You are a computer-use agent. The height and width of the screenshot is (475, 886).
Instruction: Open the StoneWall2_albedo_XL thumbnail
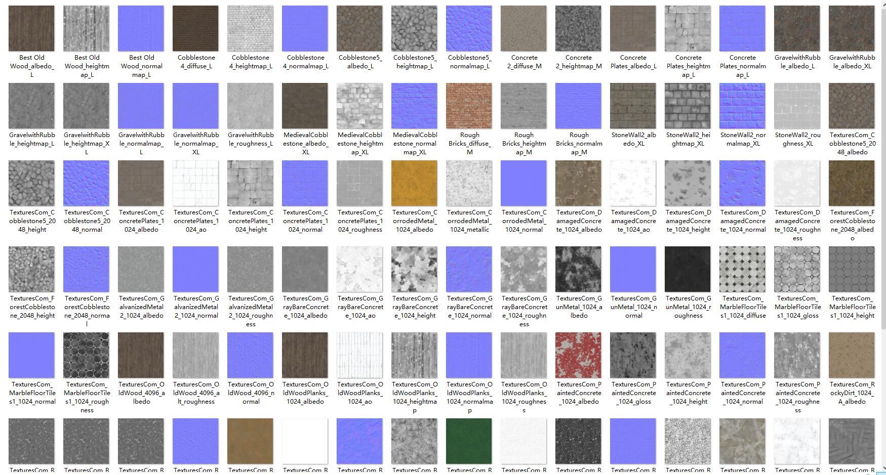point(633,106)
